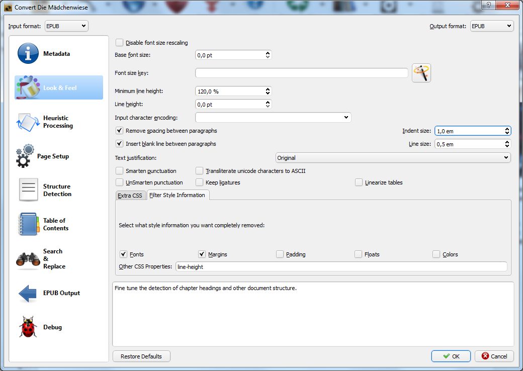Click the Look & Feel paint icon
Screen dimensions: 523x371
coord(28,87)
